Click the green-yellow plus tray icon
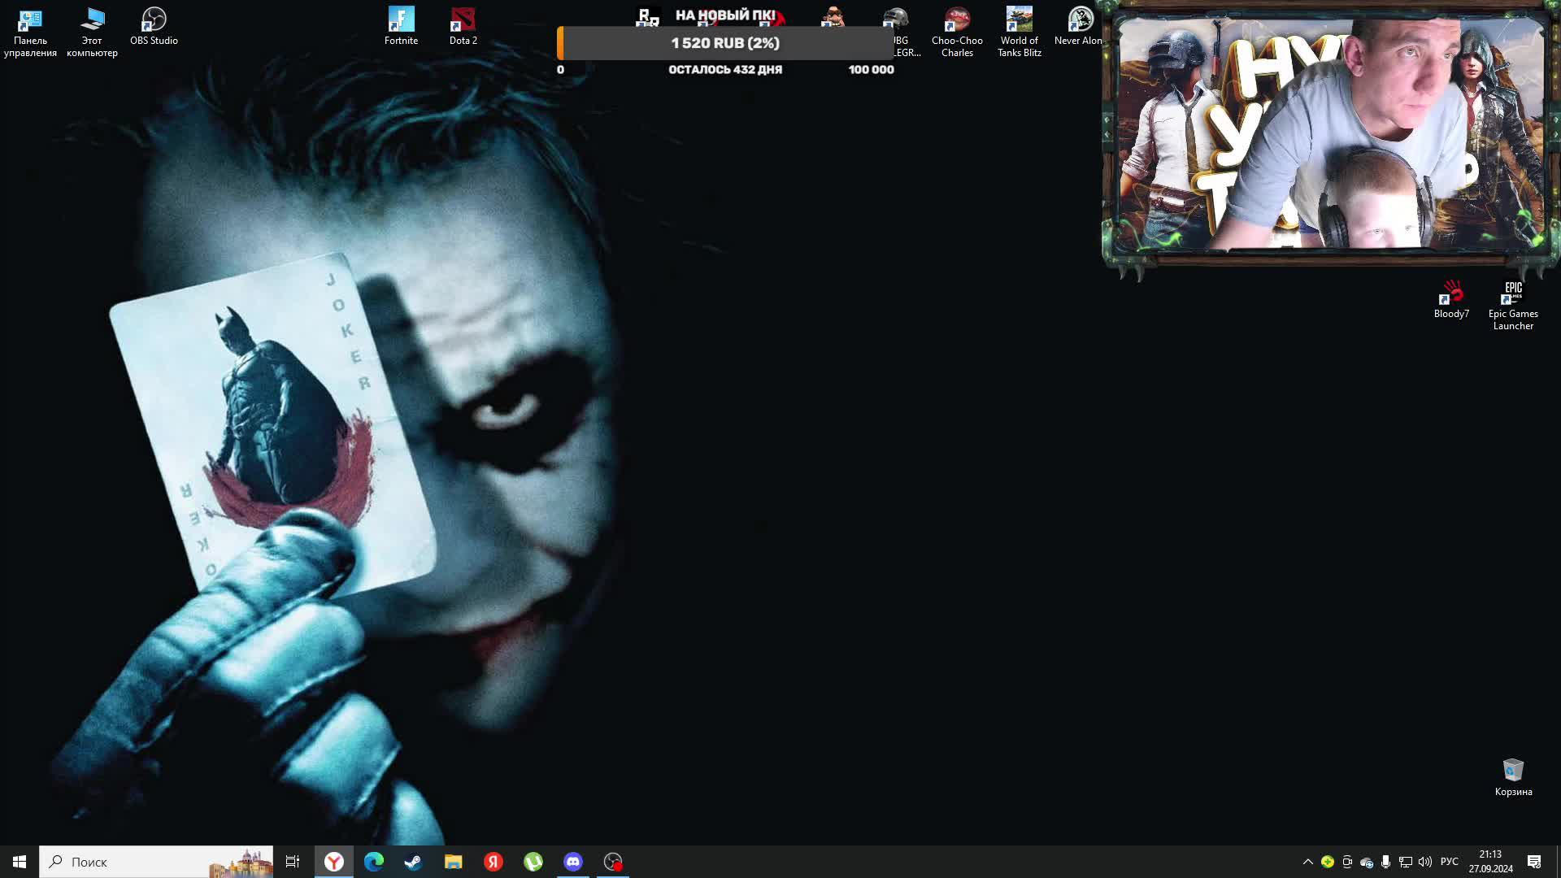Image resolution: width=1561 pixels, height=878 pixels. pyautogui.click(x=1328, y=862)
